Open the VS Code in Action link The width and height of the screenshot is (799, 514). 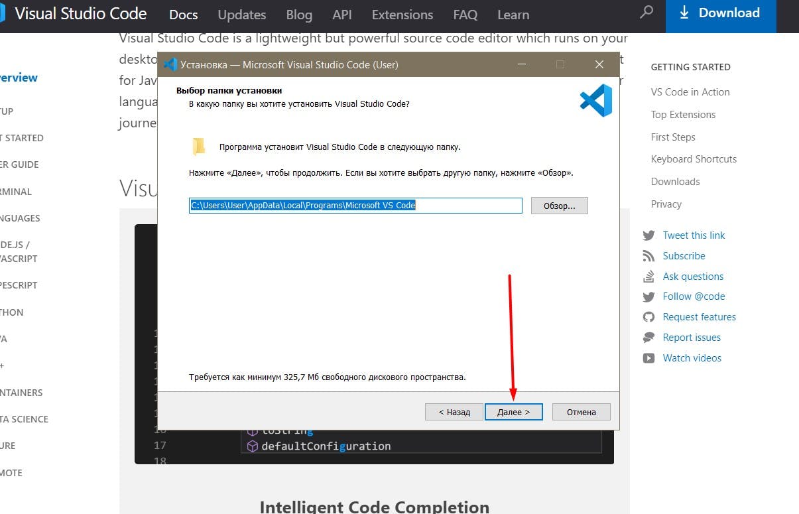[690, 92]
